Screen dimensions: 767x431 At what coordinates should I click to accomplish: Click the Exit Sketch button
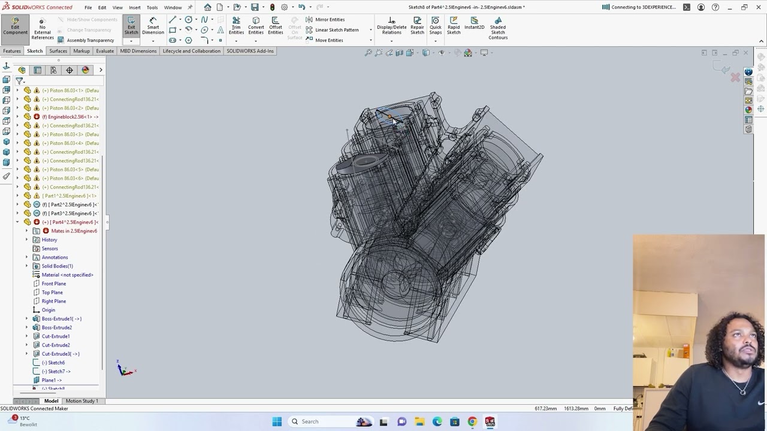[x=131, y=26]
